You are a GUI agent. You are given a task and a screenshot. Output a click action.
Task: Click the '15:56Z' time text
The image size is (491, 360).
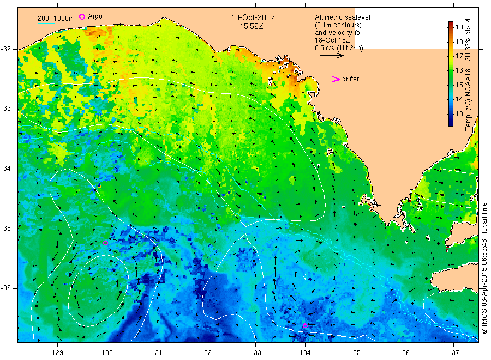pyautogui.click(x=252, y=26)
